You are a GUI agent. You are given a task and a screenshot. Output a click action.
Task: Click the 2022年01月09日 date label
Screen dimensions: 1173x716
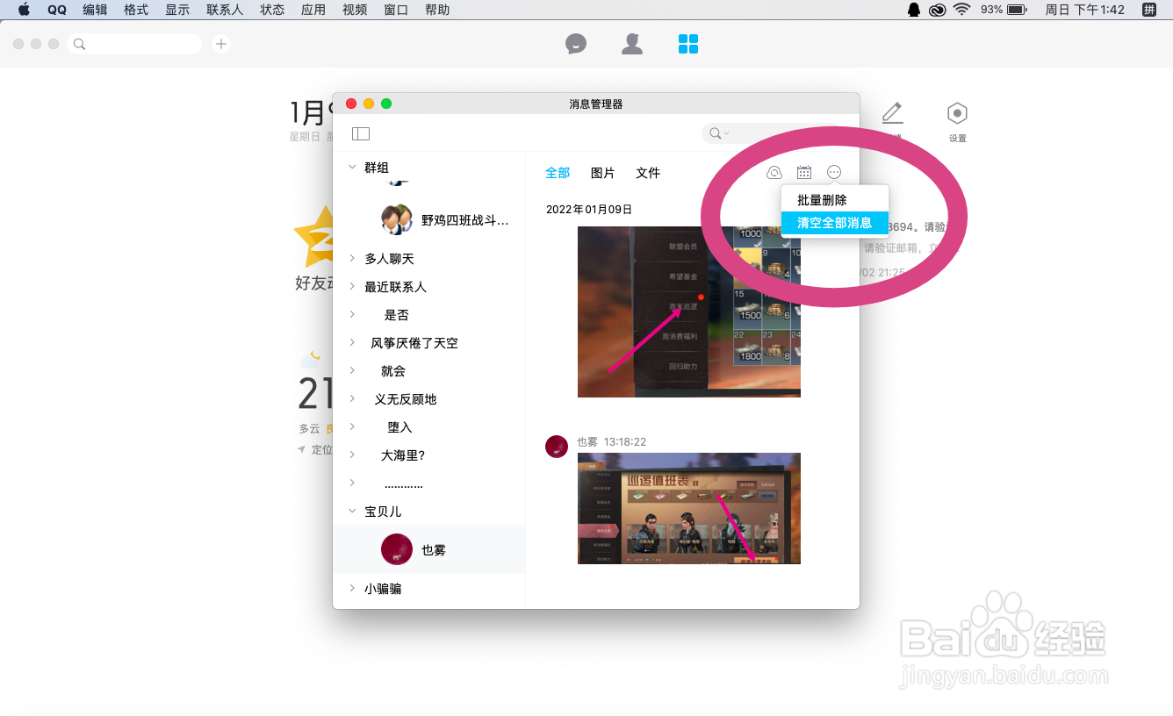click(589, 209)
